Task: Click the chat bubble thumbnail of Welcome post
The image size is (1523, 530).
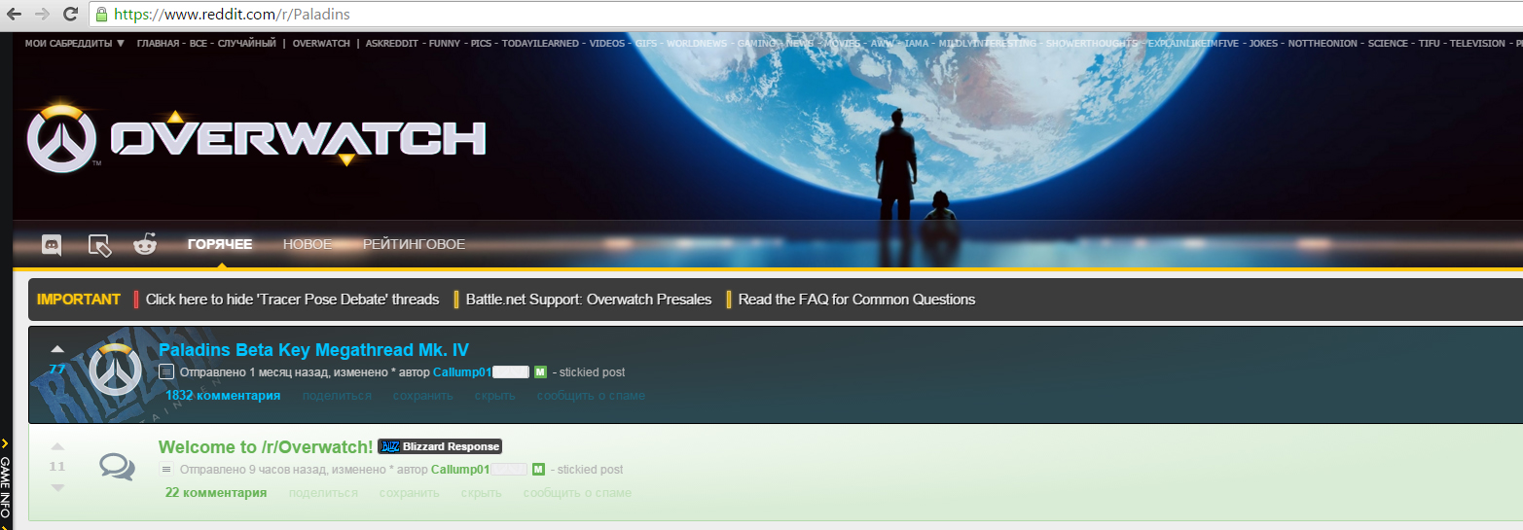Action: point(117,468)
